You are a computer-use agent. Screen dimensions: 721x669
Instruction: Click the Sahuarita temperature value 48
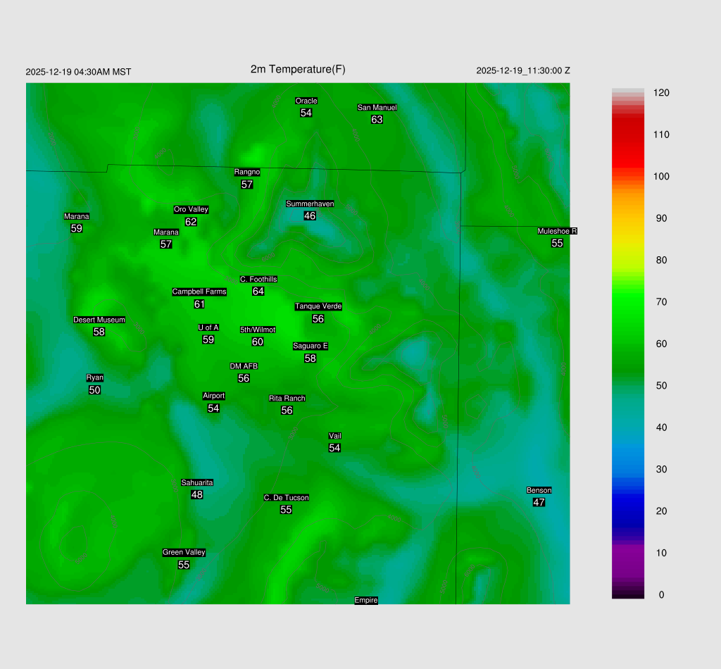click(197, 495)
